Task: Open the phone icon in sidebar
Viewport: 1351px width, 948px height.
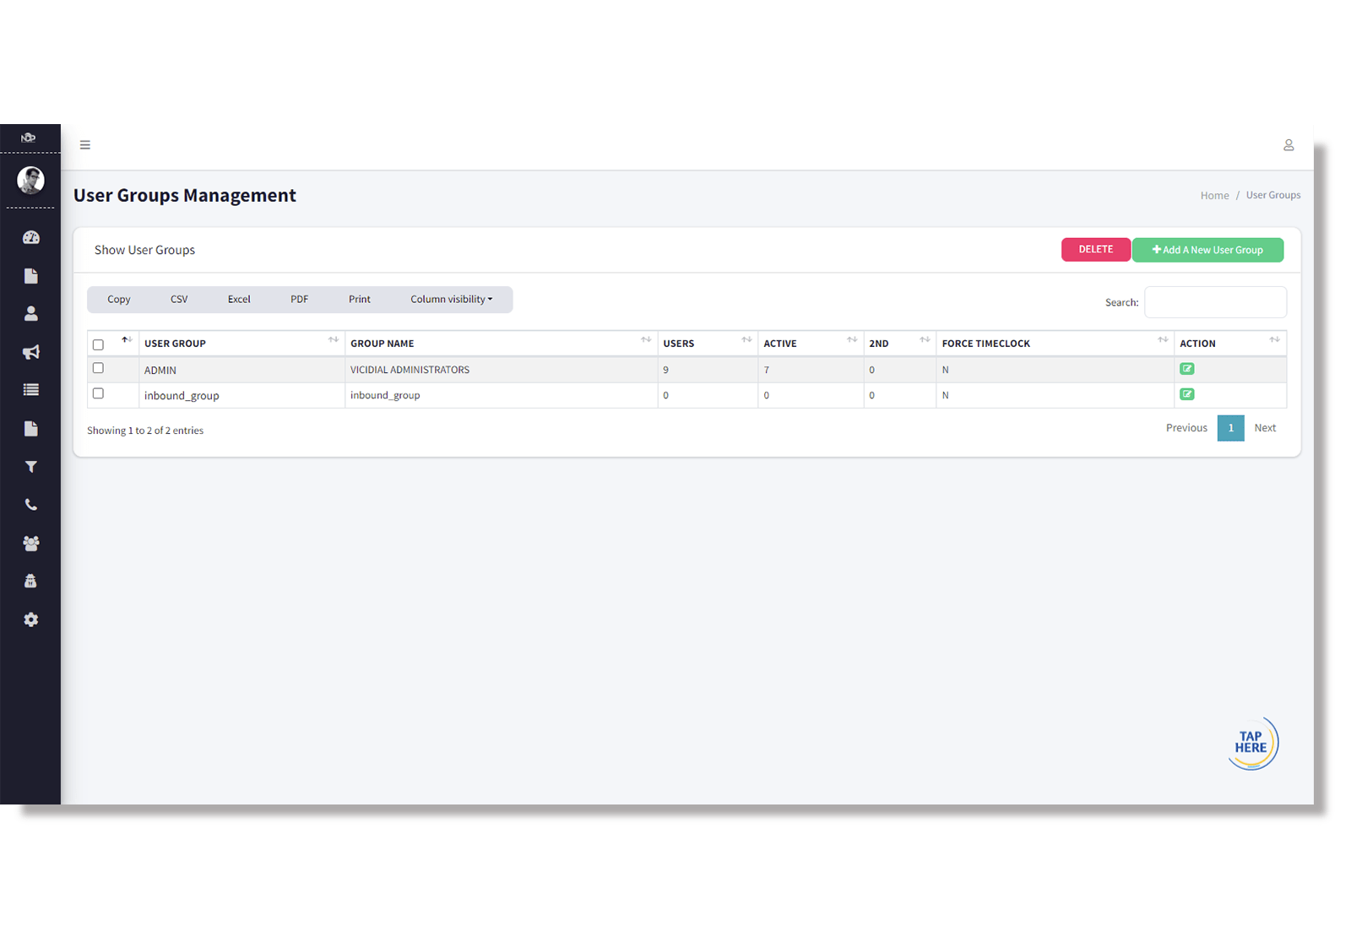Action: point(31,505)
